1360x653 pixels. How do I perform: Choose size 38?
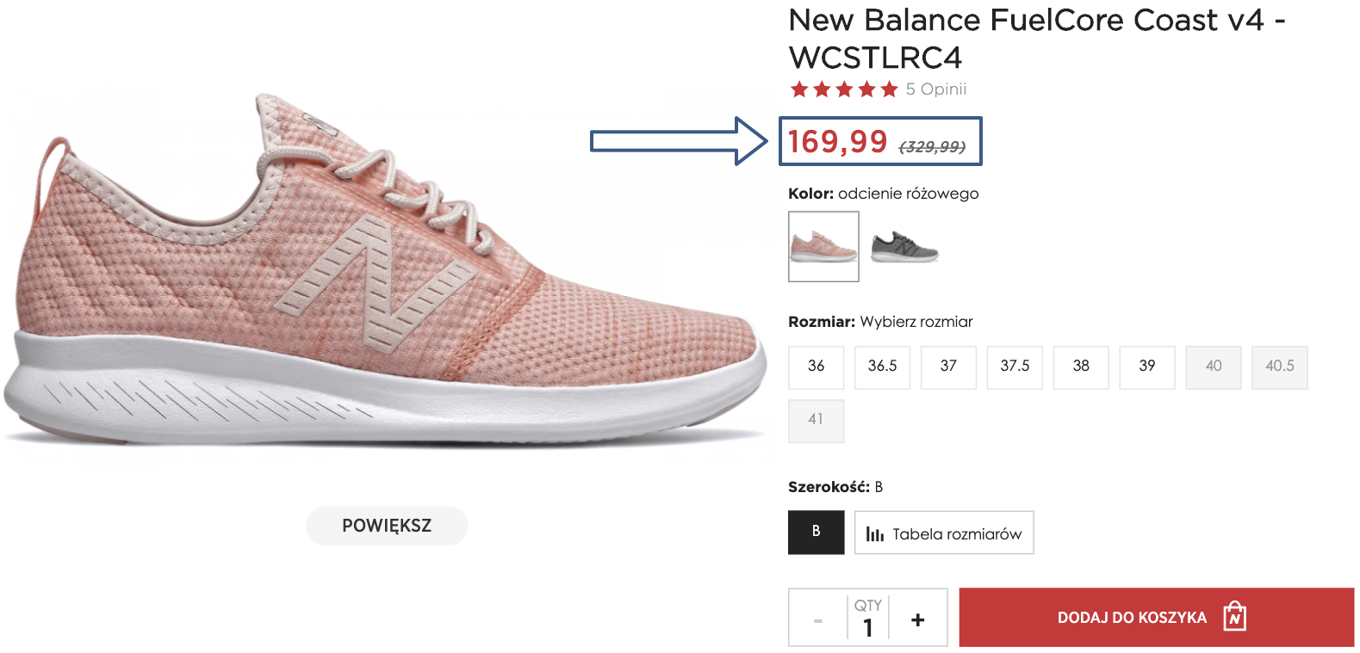[1081, 367]
